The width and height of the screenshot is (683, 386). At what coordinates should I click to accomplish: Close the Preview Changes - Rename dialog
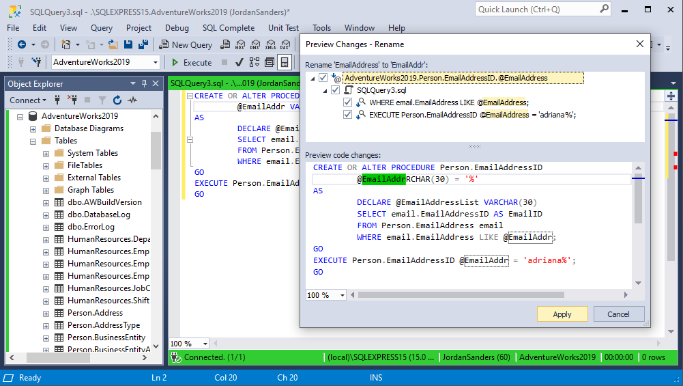(x=639, y=44)
